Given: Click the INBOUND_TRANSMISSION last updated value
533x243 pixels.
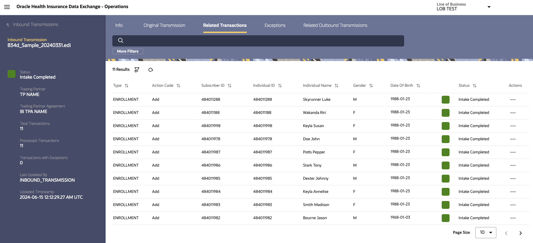Looking at the screenshot, I should click(47, 180).
